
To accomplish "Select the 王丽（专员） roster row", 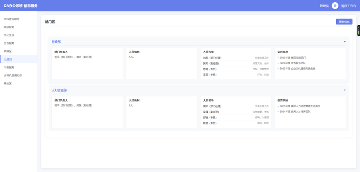I will click(x=236, y=75).
